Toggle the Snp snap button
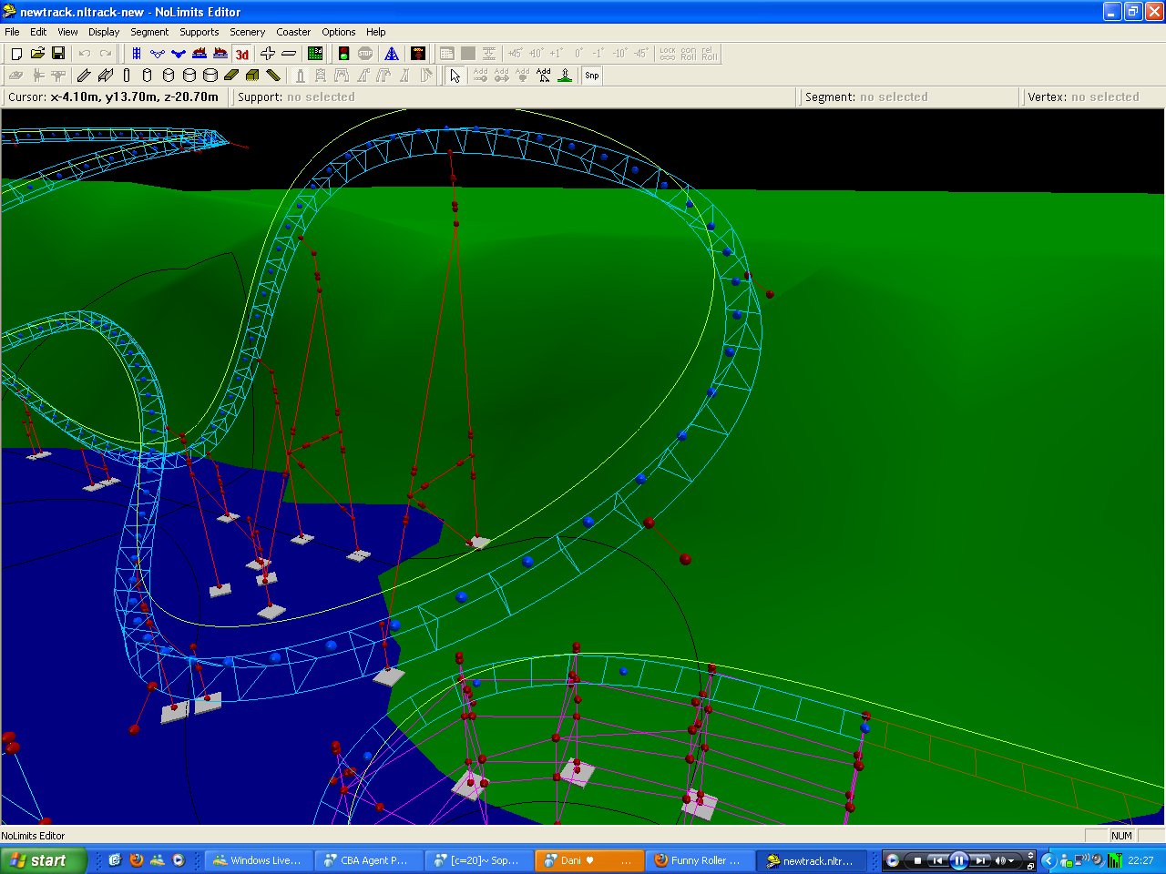This screenshot has width=1166, height=874. coord(592,76)
